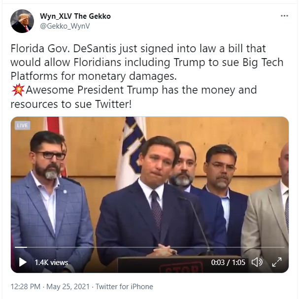The height and width of the screenshot is (299, 300).
Task: Click the video progress bar track
Action: pyautogui.click(x=150, y=247)
